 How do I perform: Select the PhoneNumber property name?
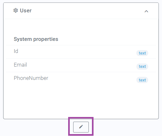click(31, 78)
